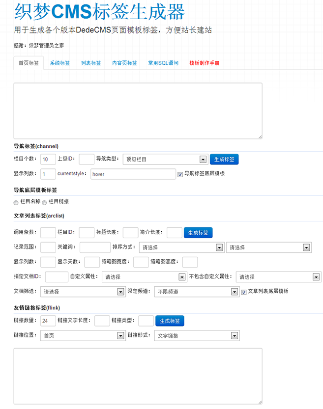
Task: Click the 缩略图高度 input field
Action: click(x=190, y=262)
